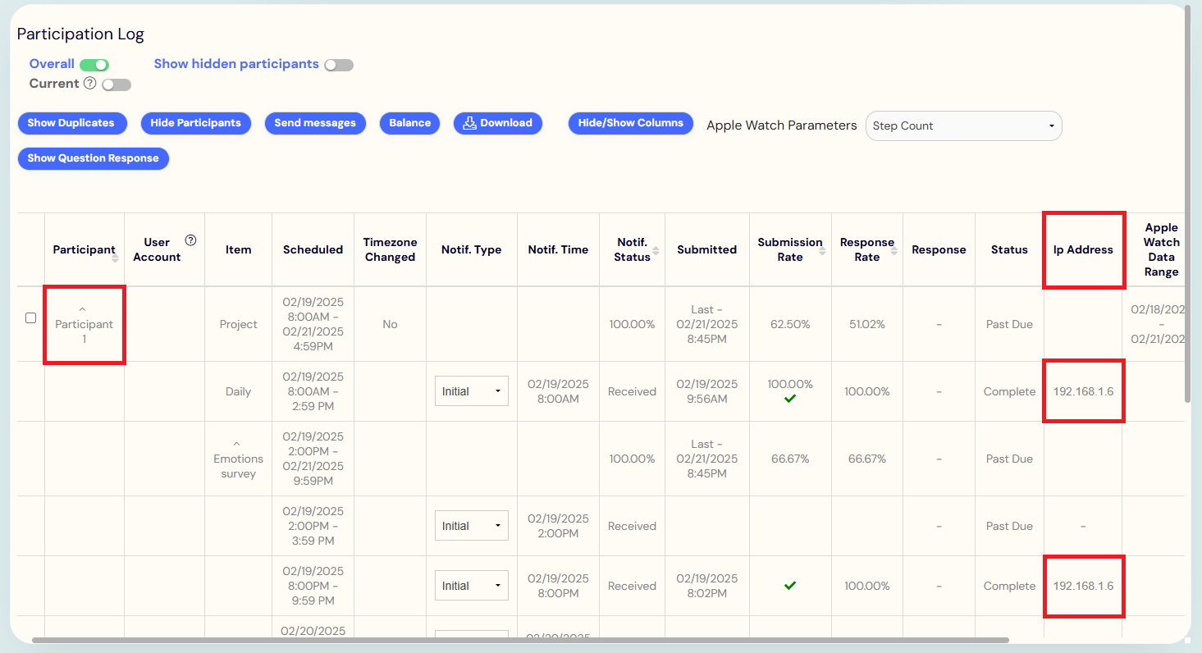
Task: Click IP 192.168.1.6 in the Daily row
Action: pos(1083,391)
